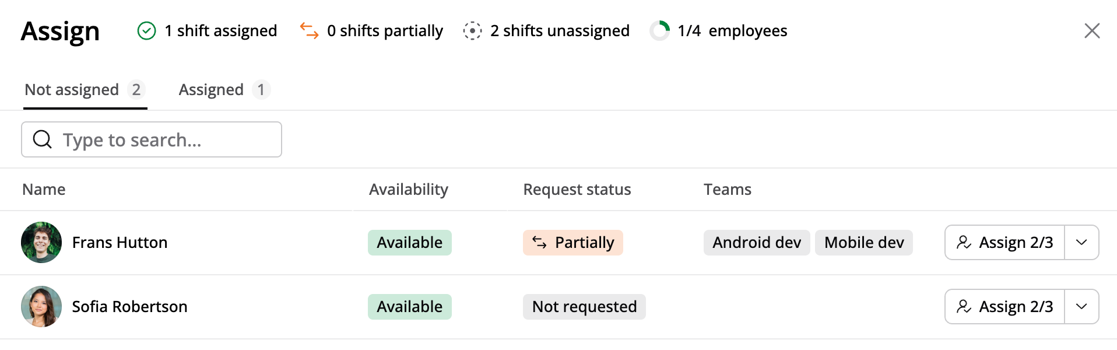Click the employees progress ring icon

(x=660, y=30)
